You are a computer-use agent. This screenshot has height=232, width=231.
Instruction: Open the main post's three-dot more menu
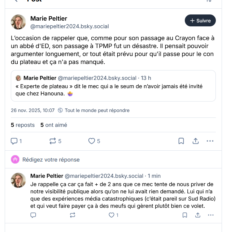[210, 141]
